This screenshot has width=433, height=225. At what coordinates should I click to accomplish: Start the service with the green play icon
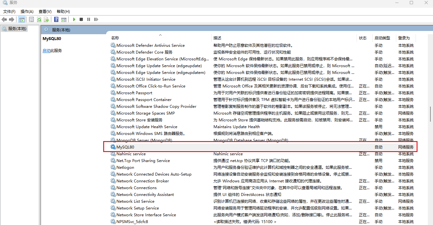74,19
